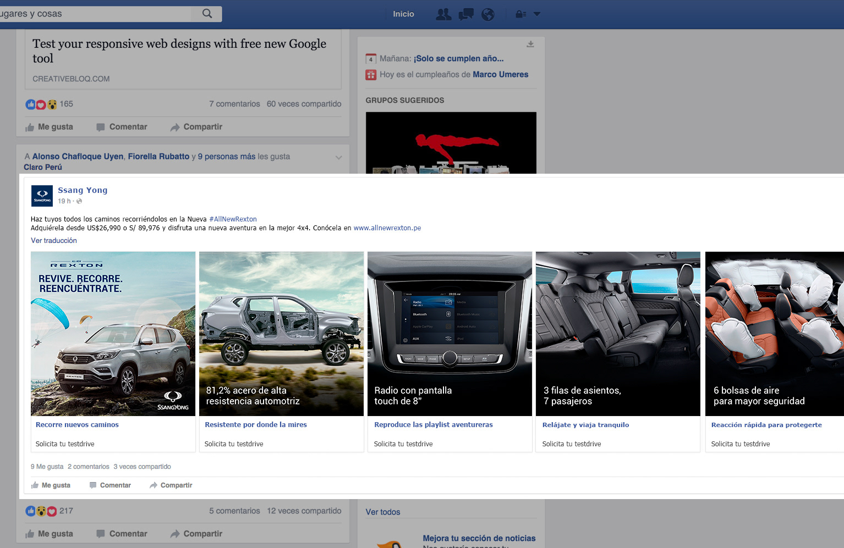
Task: Click 9 Me gusta count on Ssang Yong post
Action: click(x=47, y=467)
